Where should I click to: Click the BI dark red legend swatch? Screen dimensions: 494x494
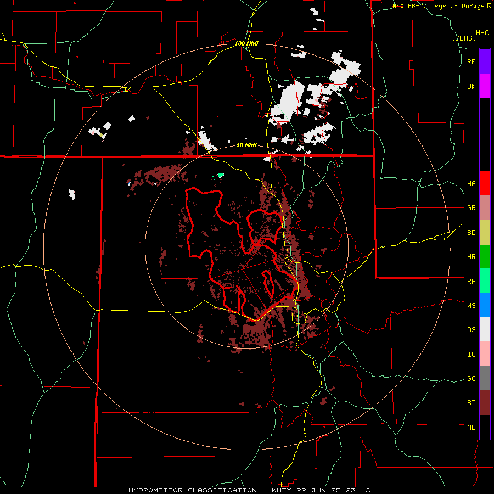(x=485, y=403)
